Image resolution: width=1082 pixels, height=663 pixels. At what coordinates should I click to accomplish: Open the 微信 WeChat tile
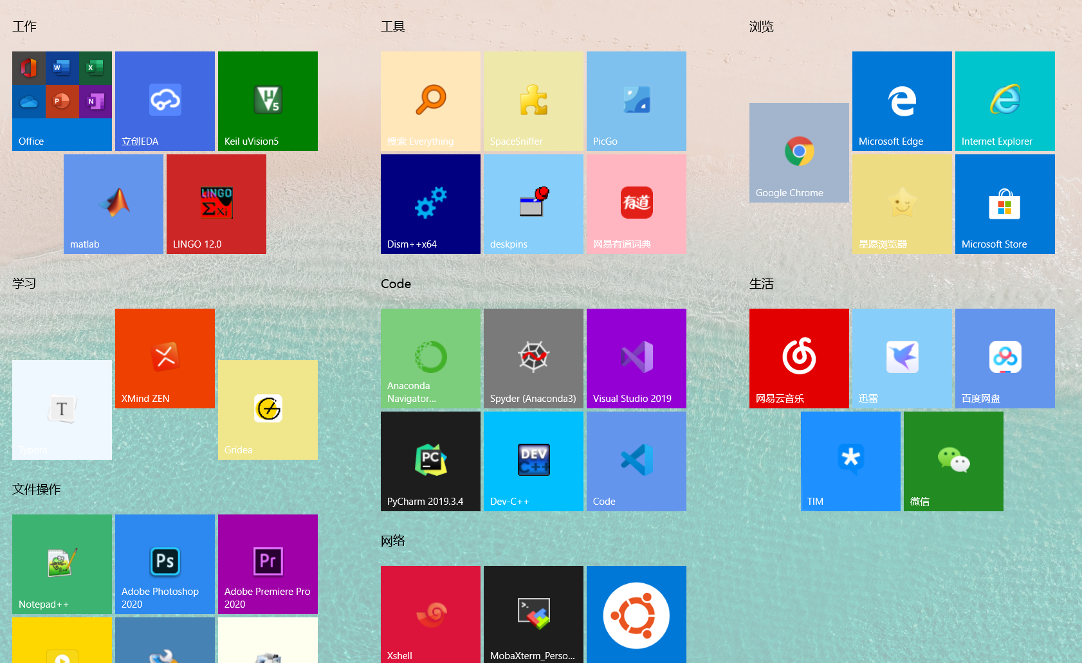[953, 461]
